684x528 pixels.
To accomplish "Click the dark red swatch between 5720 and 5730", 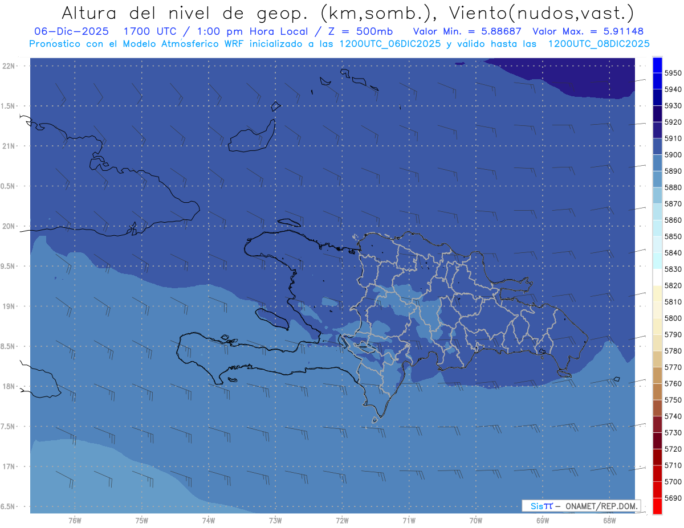I will [x=657, y=441].
